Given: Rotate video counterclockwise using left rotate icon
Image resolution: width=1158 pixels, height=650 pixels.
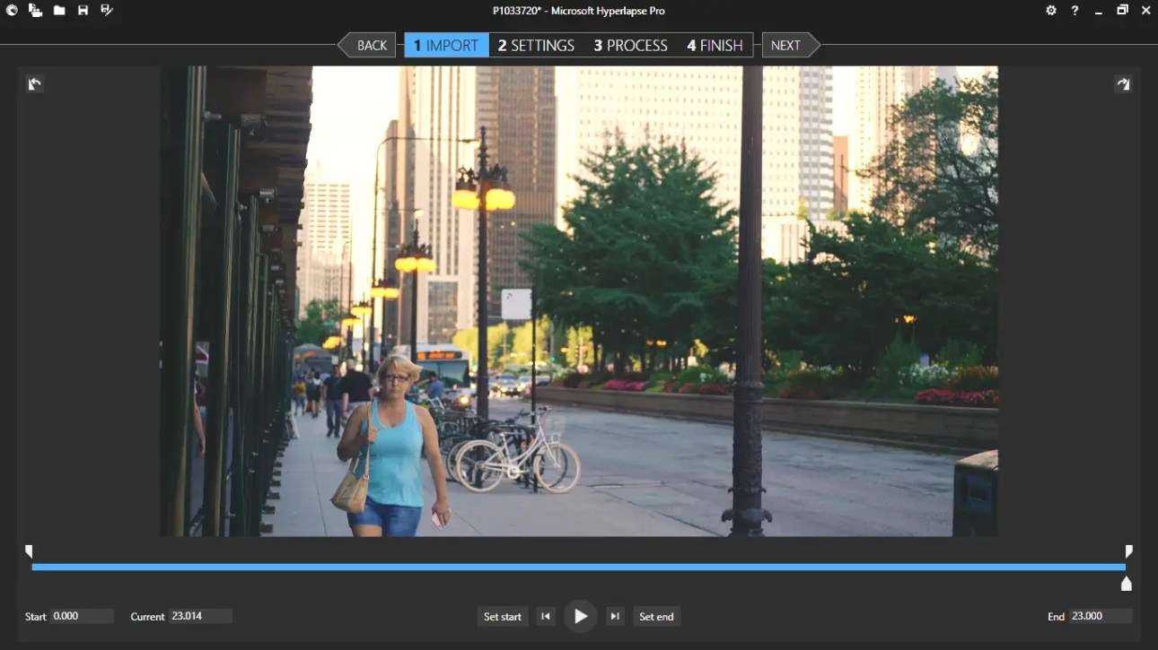Looking at the screenshot, I should [34, 84].
